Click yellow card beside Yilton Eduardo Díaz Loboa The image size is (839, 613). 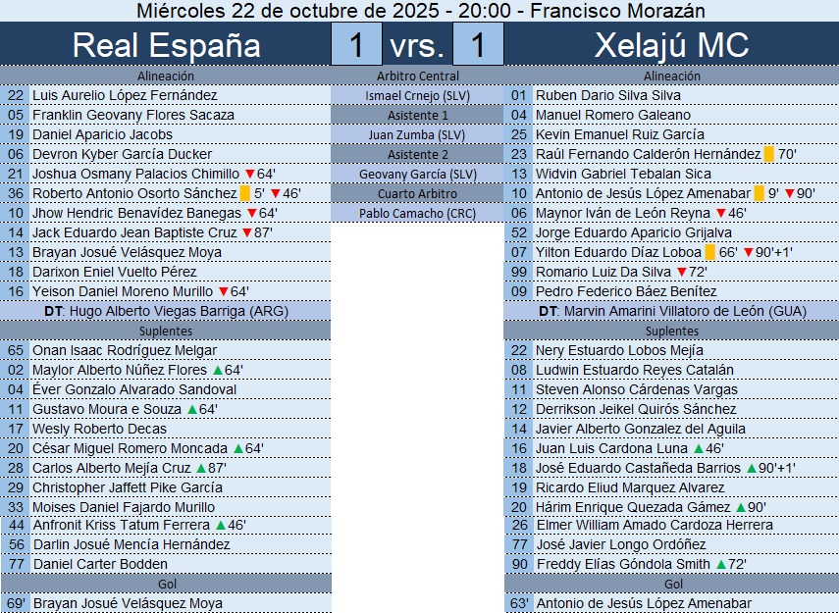(x=710, y=252)
